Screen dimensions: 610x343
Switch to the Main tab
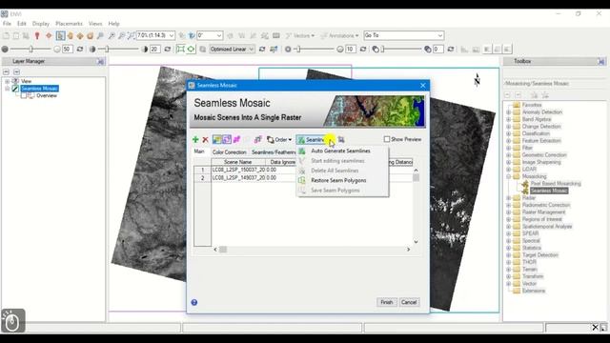tap(199, 151)
